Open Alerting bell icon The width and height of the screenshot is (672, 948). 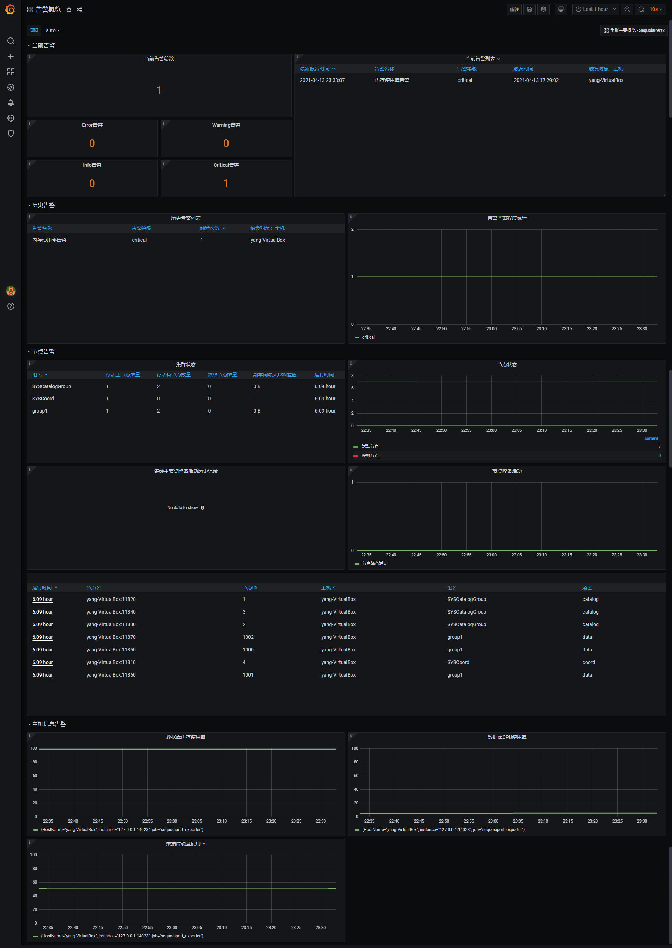pyautogui.click(x=11, y=103)
